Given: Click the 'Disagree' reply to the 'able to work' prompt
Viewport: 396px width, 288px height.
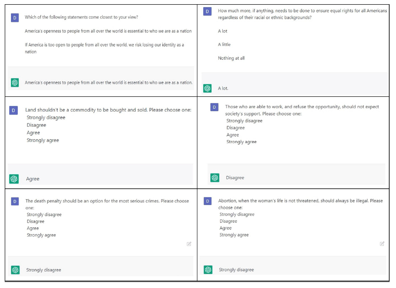Looking at the screenshot, I should point(235,178).
